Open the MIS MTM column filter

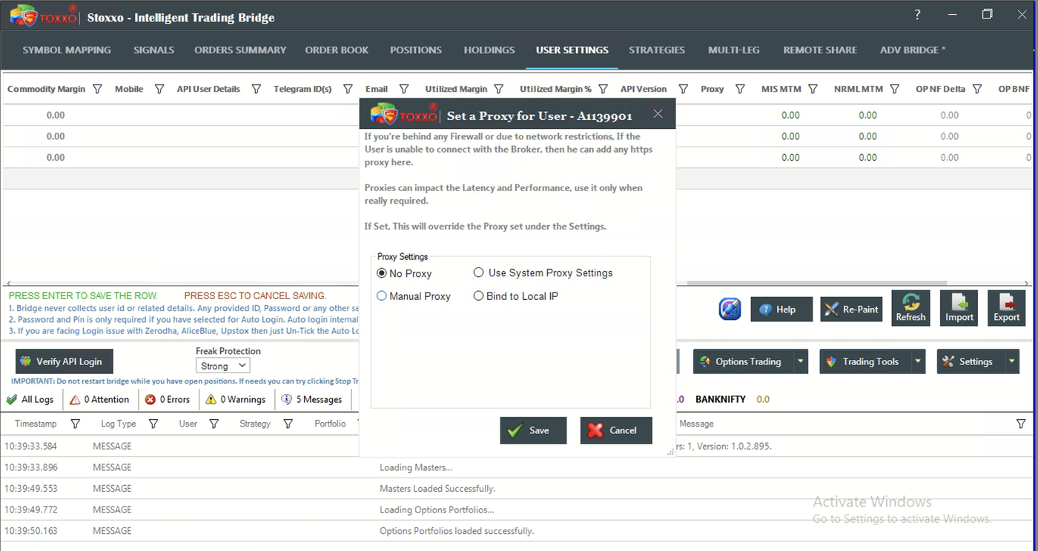(x=813, y=90)
